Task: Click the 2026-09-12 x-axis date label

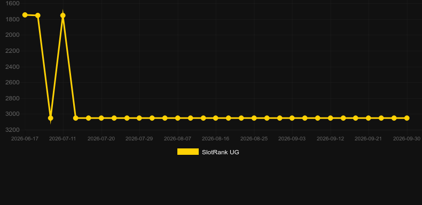Action: tap(331, 139)
